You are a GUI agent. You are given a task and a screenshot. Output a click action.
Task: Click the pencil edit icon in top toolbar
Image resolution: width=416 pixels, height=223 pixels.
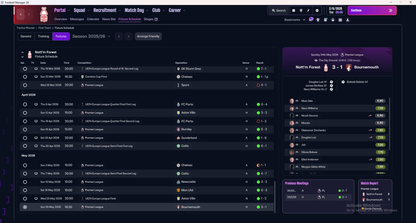click(x=308, y=10)
